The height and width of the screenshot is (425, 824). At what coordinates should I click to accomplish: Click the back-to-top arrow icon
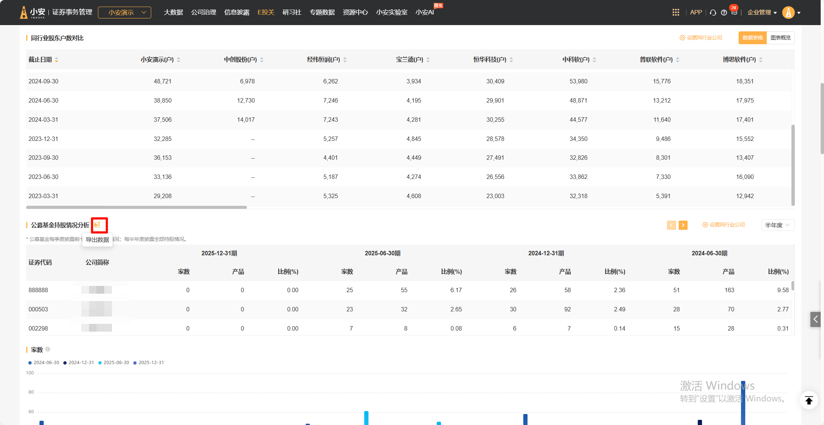809,400
